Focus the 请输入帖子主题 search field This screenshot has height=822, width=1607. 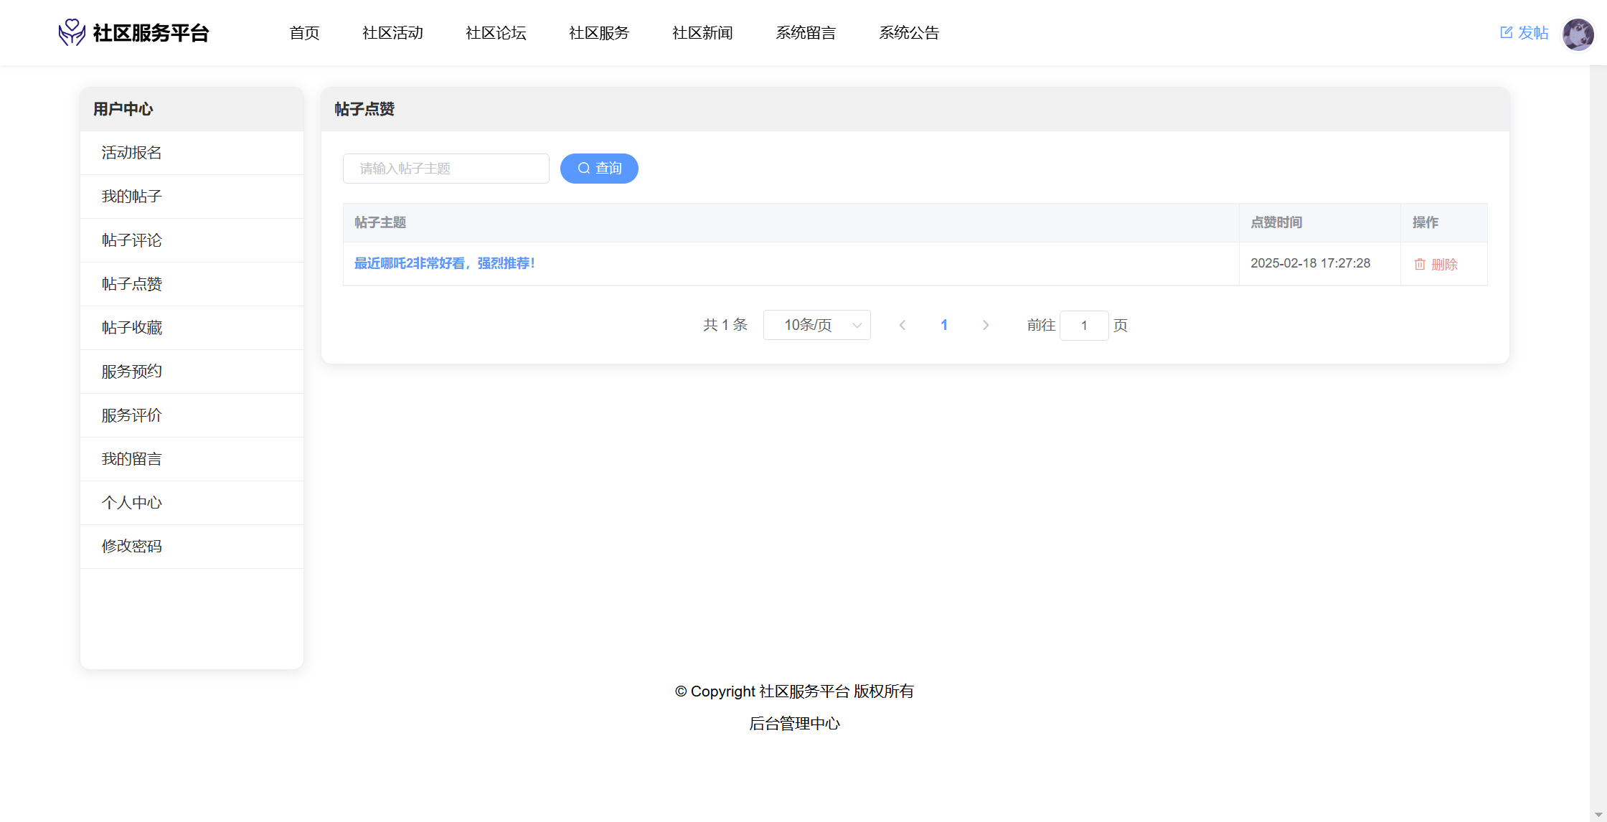[446, 169]
